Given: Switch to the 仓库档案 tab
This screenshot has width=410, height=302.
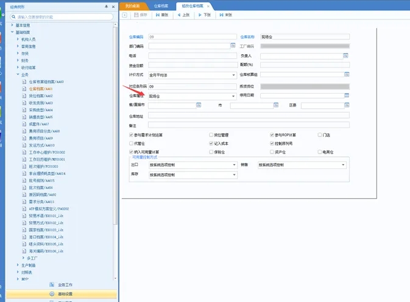Looking at the screenshot, I should click(161, 6).
